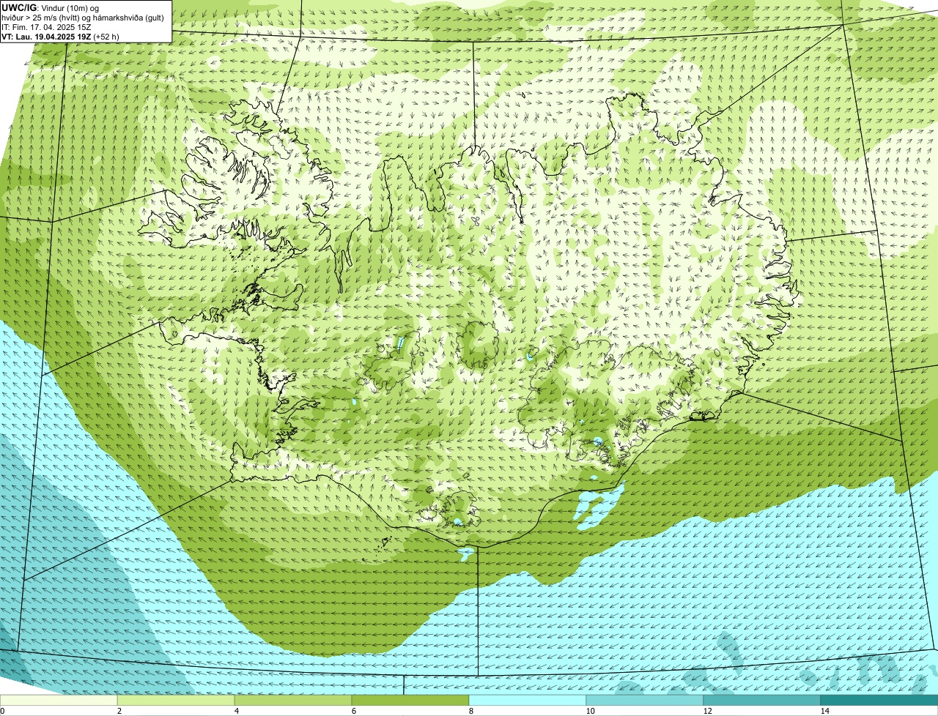
Task: Click the legend value label "0"
Action: 2,711
